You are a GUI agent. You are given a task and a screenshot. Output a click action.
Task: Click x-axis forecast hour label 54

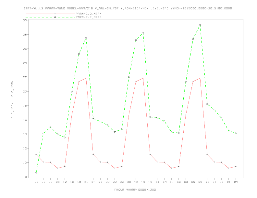click(x=165, y=182)
